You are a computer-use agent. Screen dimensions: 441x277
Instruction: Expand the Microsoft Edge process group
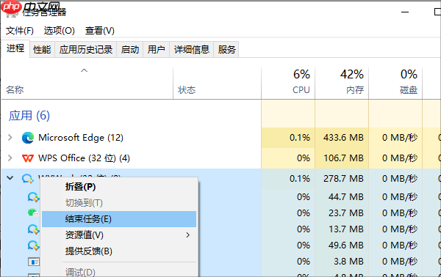pos(10,137)
